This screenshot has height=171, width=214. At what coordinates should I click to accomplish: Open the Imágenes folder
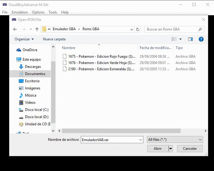click(x=32, y=88)
